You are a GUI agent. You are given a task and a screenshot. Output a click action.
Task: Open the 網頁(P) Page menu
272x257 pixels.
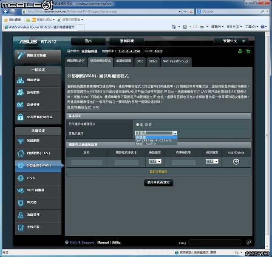pyautogui.click(x=217, y=26)
